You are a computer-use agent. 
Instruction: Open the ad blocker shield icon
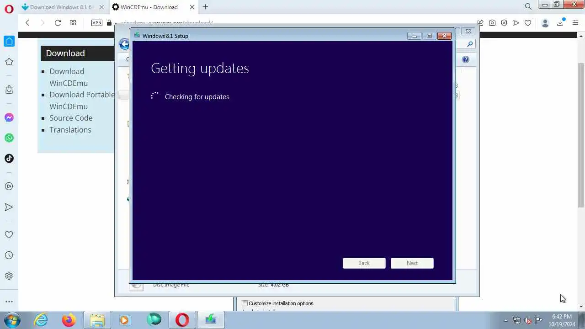point(504,23)
